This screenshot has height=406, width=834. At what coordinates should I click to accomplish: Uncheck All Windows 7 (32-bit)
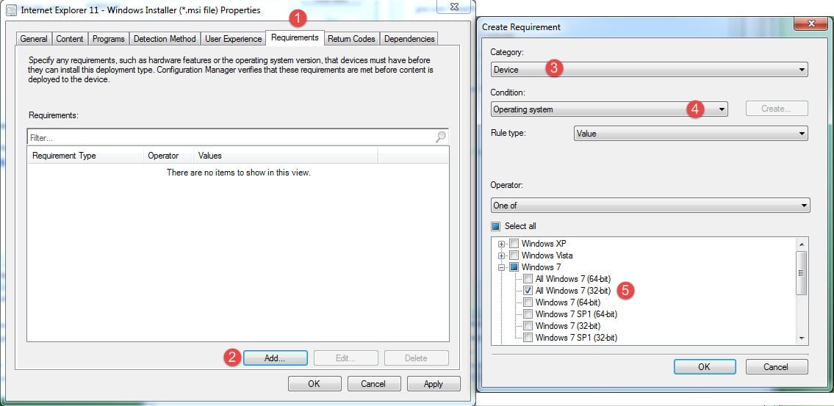(x=528, y=291)
